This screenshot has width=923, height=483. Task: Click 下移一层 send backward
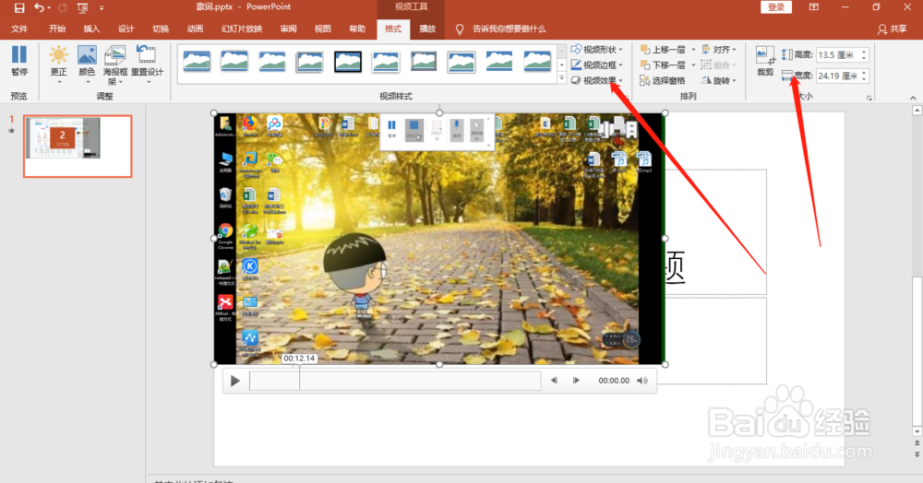coord(663,65)
